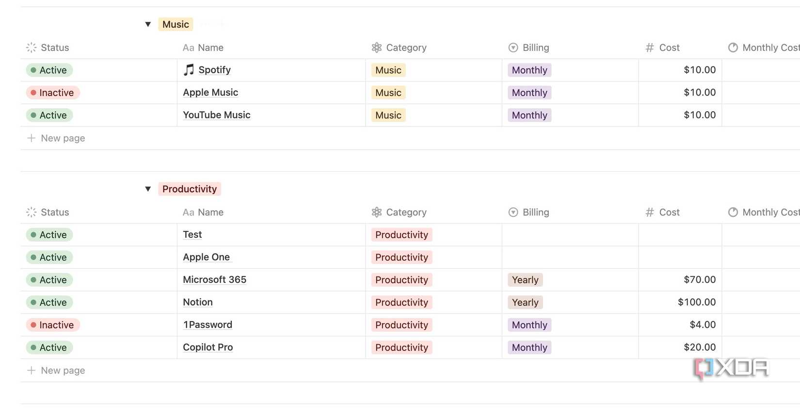Click the Monthly billing tag for 1Password
The image size is (800, 412).
pos(529,325)
